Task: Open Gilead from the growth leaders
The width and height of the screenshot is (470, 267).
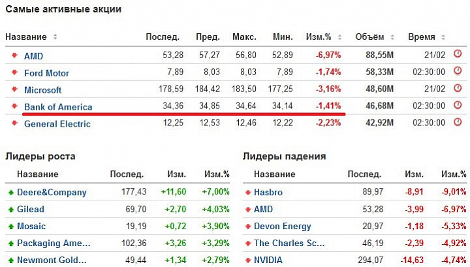Action: [x=31, y=209]
